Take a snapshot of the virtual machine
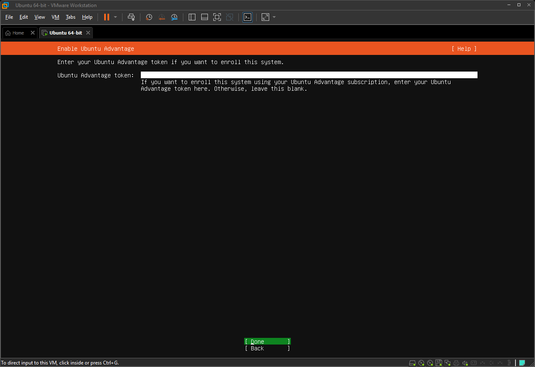 pyautogui.click(x=149, y=17)
